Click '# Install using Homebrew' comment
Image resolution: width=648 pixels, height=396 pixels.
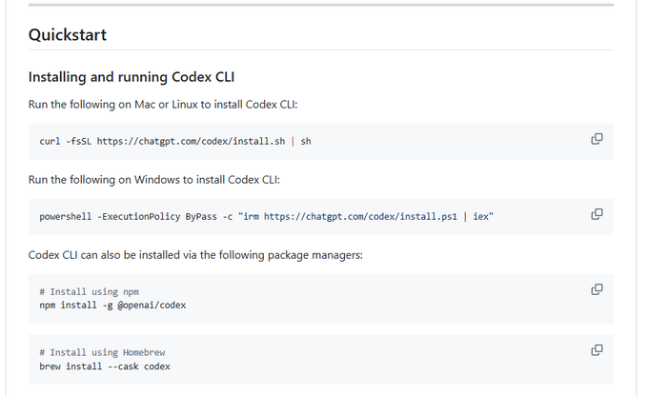(x=102, y=352)
